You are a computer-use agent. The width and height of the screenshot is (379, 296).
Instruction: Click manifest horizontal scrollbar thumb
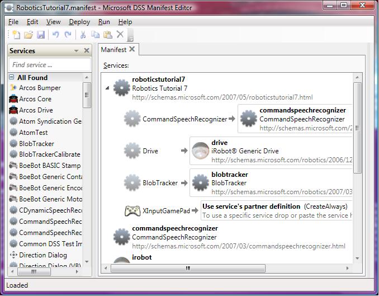tap(188, 268)
